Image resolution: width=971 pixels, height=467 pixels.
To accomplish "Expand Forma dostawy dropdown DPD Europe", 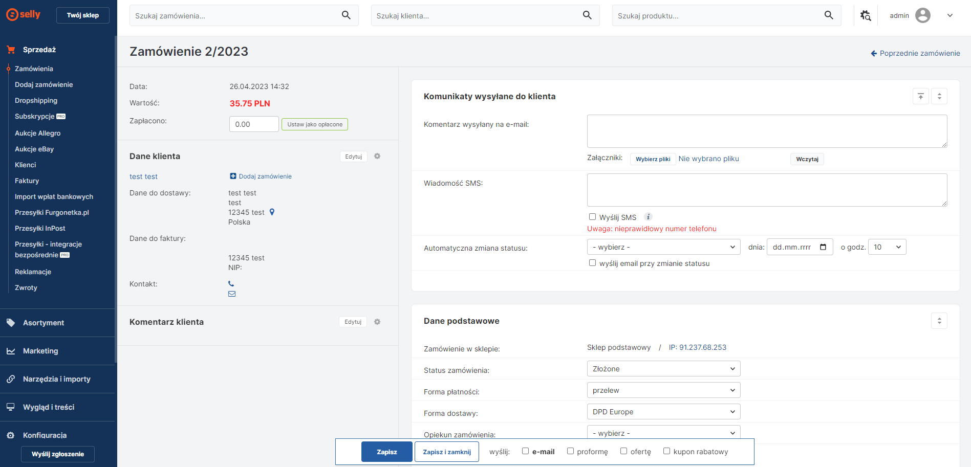I will (663, 412).
